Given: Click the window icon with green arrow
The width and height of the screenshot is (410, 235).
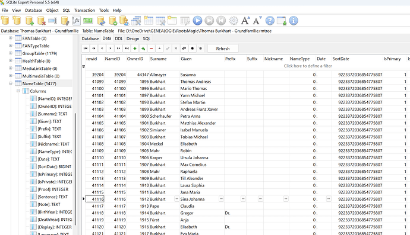Looking at the screenshot, I should (x=282, y=21).
